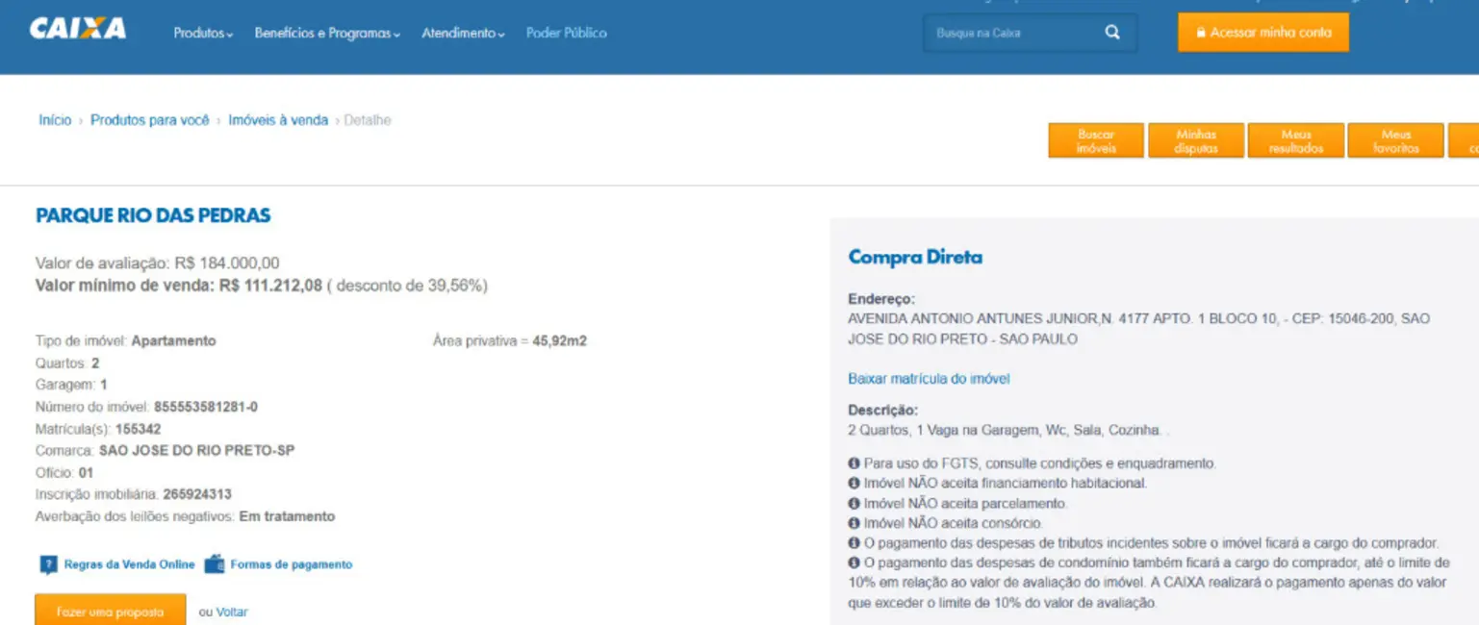Click the CAIXA logo
The height and width of the screenshot is (625, 1479).
[78, 30]
